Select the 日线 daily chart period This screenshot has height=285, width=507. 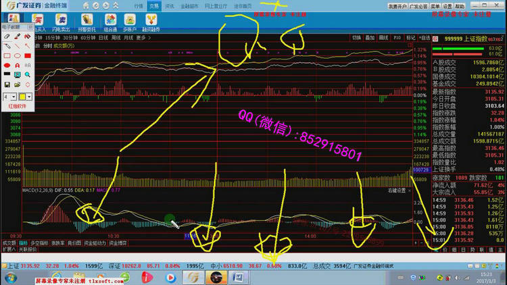click(103, 38)
